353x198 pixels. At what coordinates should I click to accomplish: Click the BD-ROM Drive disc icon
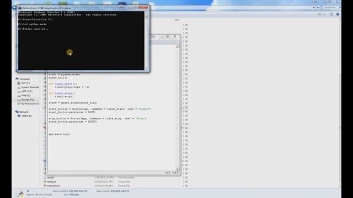19,104
